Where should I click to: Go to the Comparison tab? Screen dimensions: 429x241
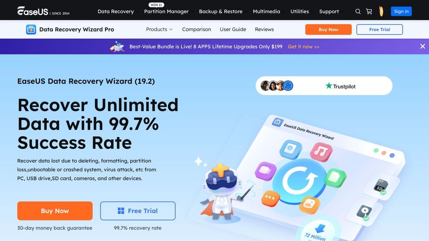(197, 29)
